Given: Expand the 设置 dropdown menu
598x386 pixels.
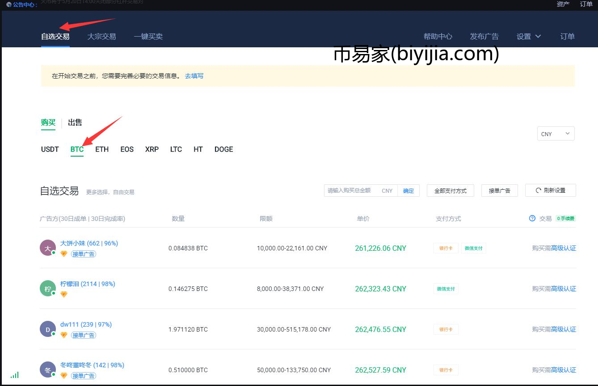Looking at the screenshot, I should click(529, 37).
